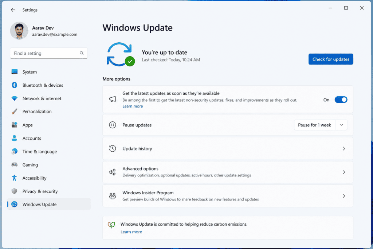The width and height of the screenshot is (373, 249).
Task: Open Update history
Action: 228,148
